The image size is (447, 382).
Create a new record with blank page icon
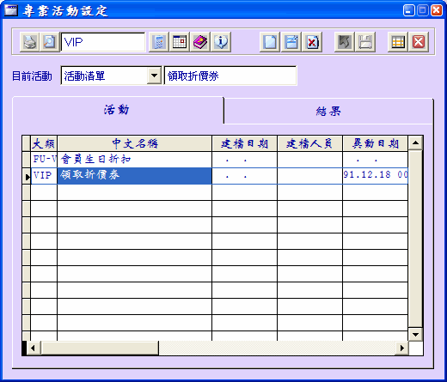pos(270,42)
